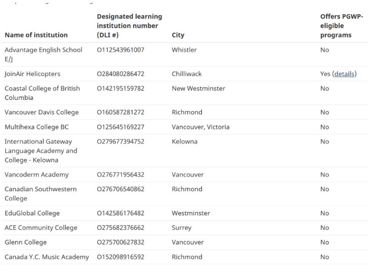Click the Offers PGWP-eligible programs header
The height and width of the screenshot is (266, 368).
click(341, 26)
